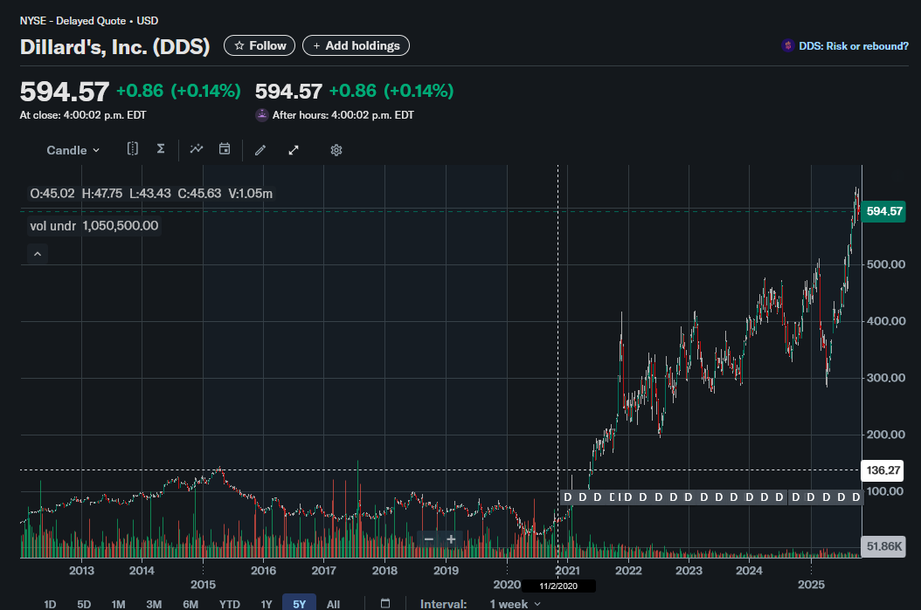Click the Interval: label

click(x=444, y=604)
